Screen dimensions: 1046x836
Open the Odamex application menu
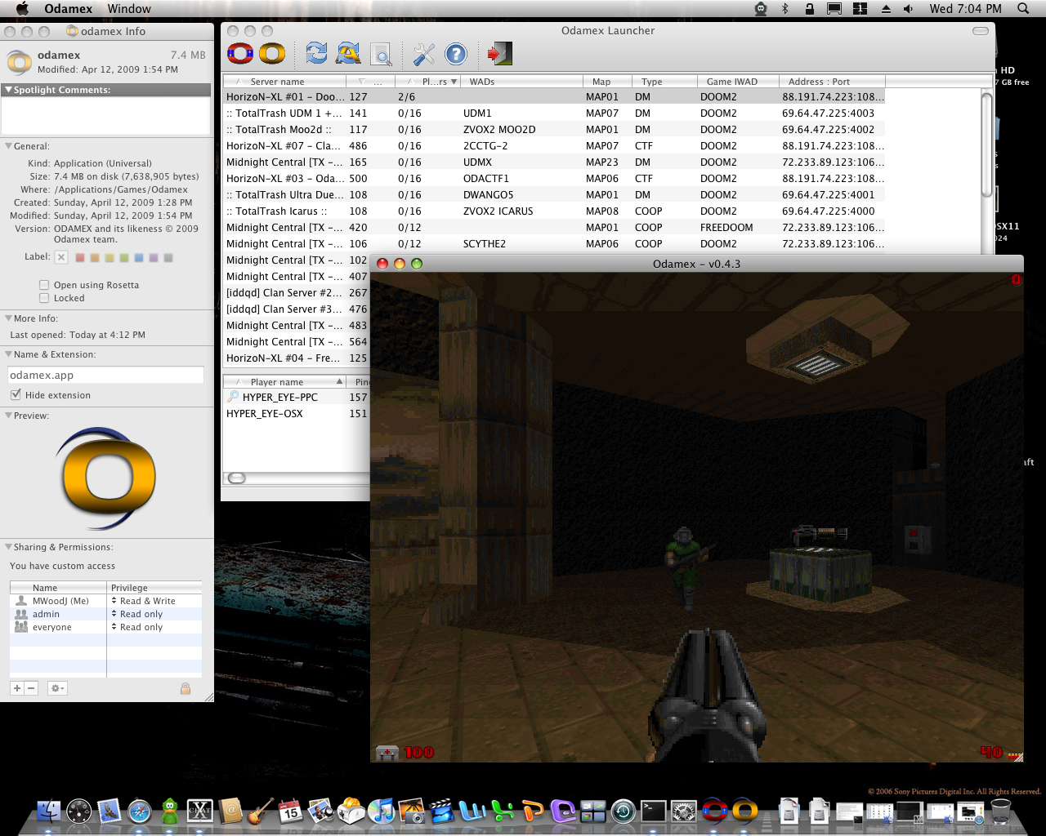click(x=68, y=9)
